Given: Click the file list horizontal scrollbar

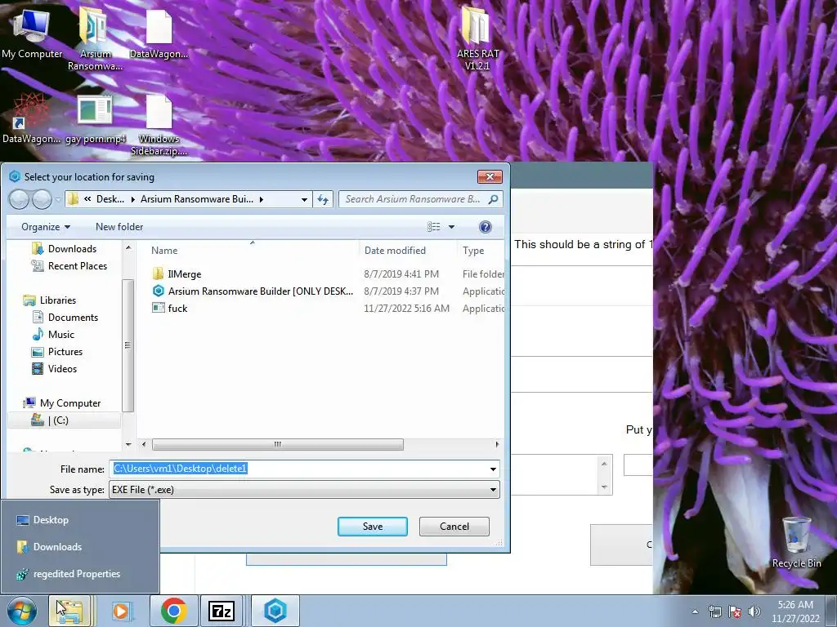Looking at the screenshot, I should click(x=278, y=444).
